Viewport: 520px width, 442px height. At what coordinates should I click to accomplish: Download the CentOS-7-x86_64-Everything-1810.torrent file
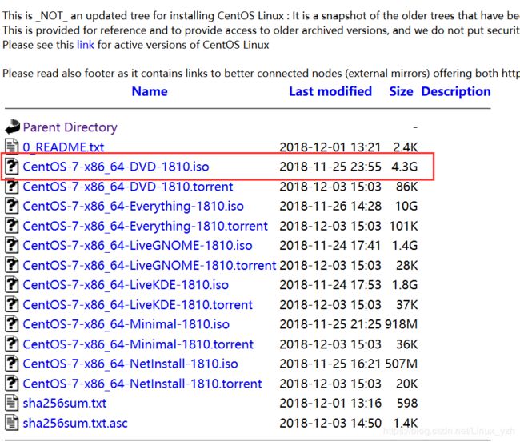146,226
